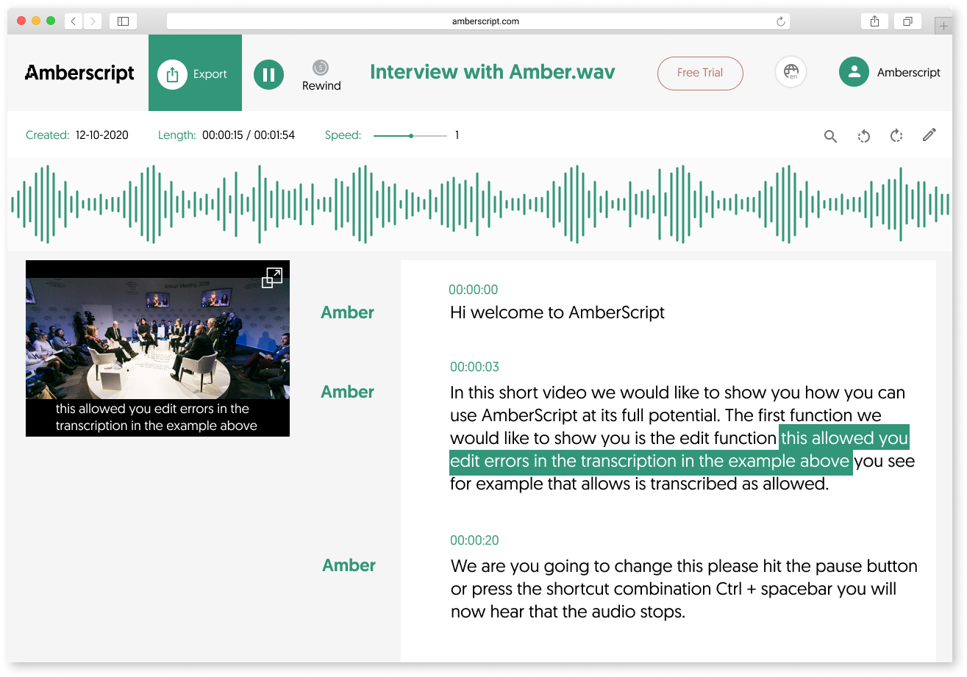Open the search icon above the waveform
967x677 pixels.
click(830, 136)
